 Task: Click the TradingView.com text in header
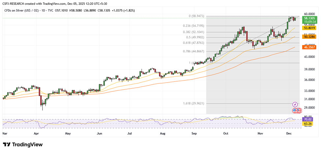[63, 3]
